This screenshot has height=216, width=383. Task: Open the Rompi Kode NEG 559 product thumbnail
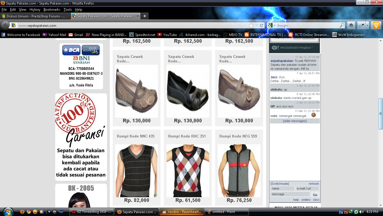point(239,171)
